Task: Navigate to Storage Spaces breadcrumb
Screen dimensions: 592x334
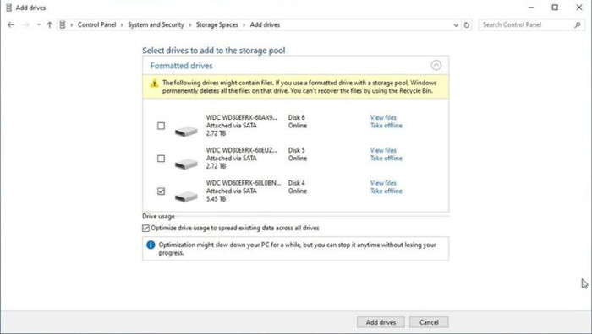Action: click(217, 24)
